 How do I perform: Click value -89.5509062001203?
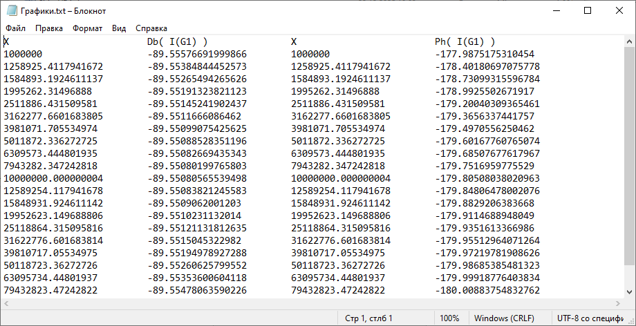coord(194,203)
